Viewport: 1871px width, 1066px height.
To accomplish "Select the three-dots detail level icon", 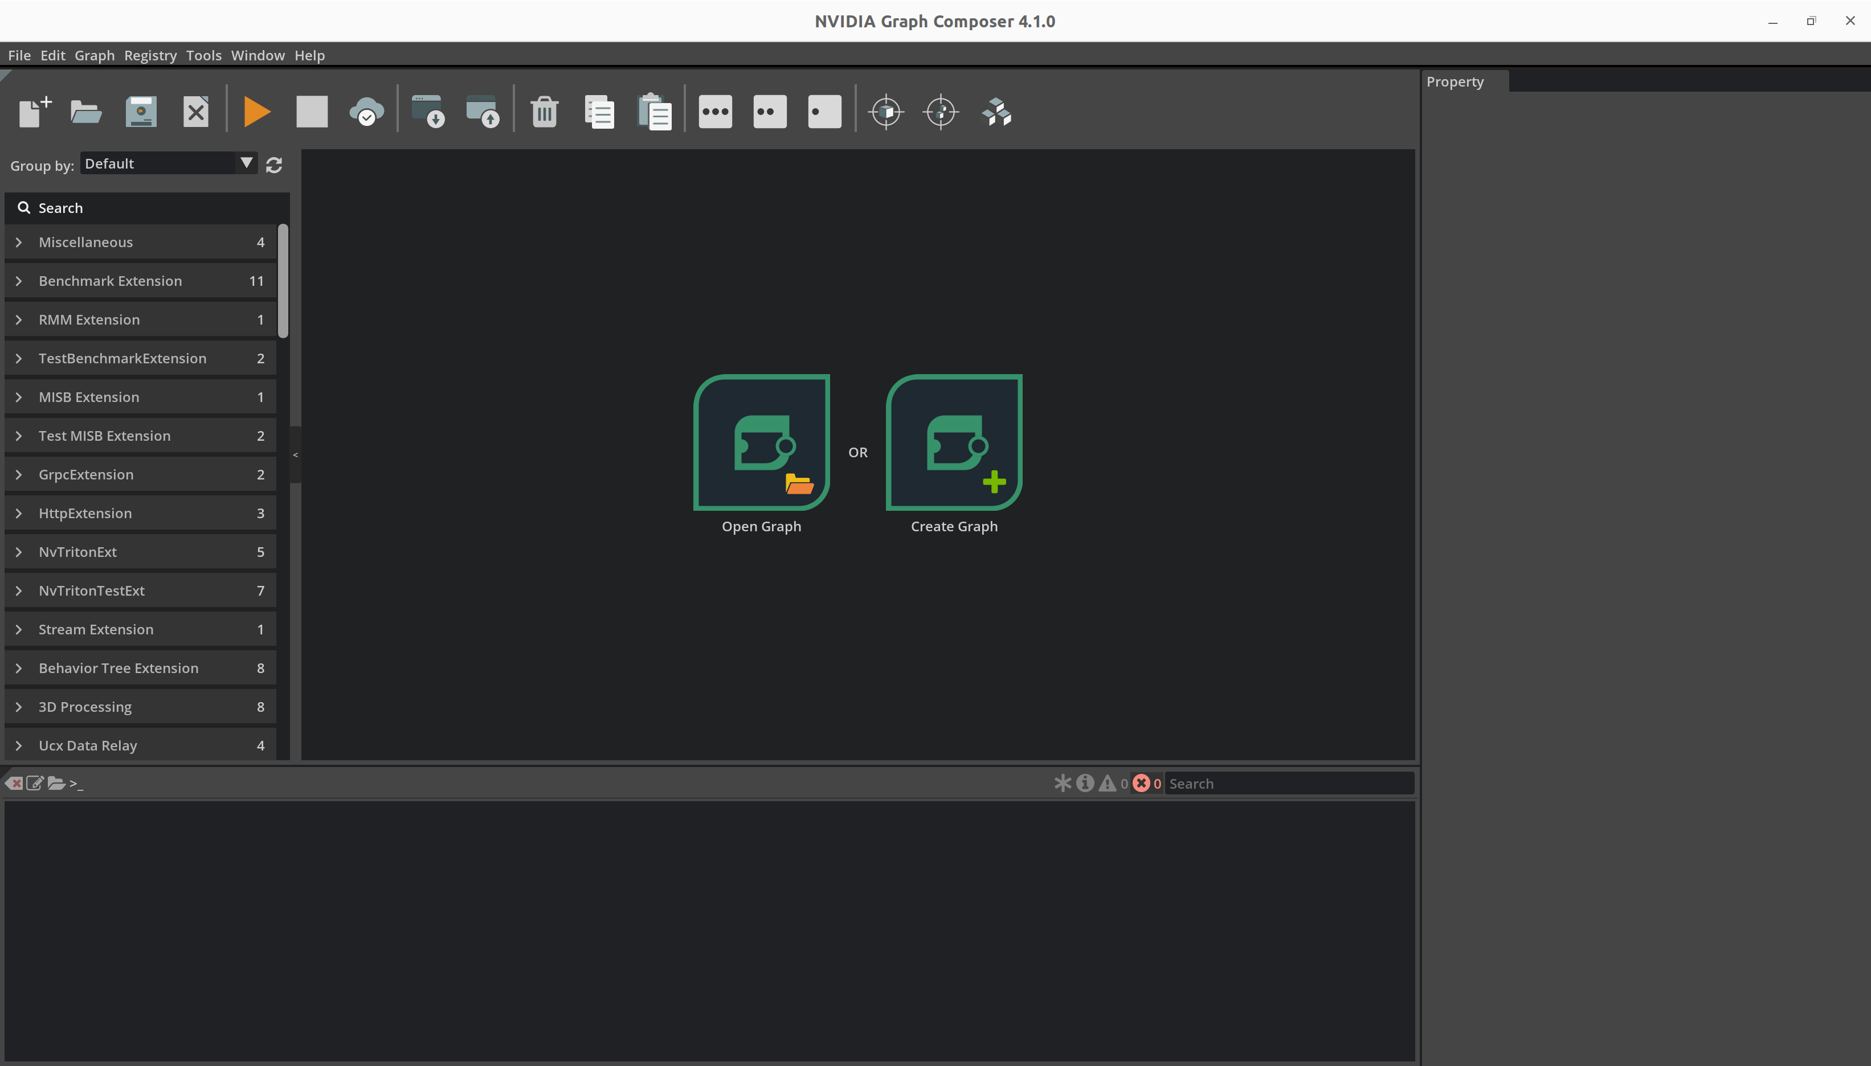I will click(716, 112).
